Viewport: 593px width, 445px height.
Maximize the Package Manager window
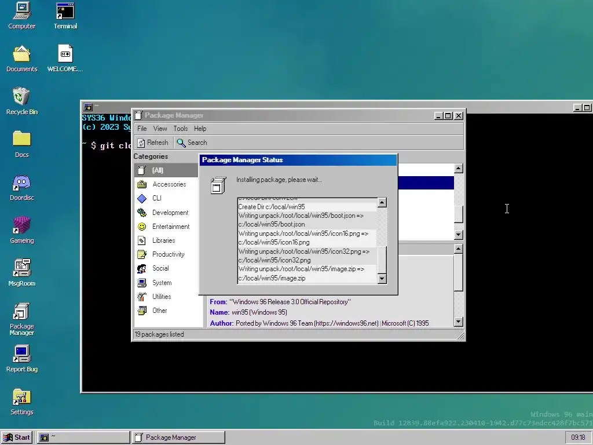(448, 116)
